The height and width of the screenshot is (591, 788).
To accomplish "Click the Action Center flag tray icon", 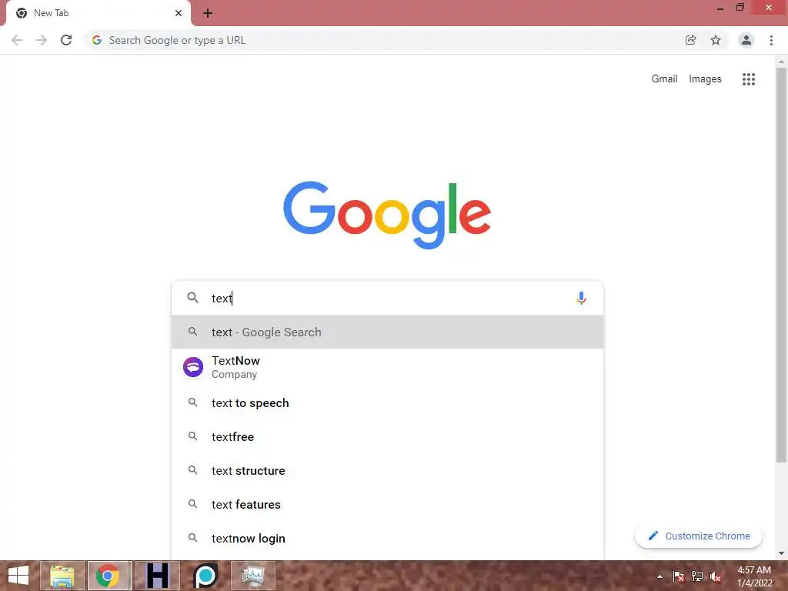I will tap(678, 576).
